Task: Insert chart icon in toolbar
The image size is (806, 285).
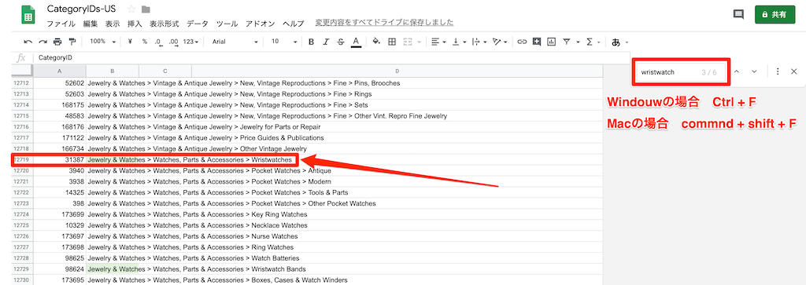Action: coord(552,42)
